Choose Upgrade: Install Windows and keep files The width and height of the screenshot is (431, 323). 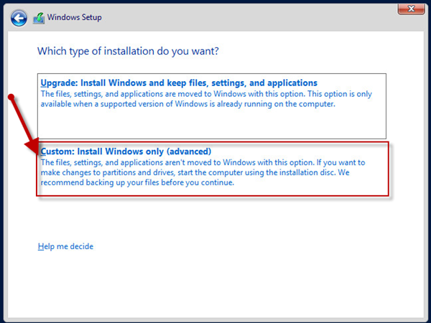[212, 106]
